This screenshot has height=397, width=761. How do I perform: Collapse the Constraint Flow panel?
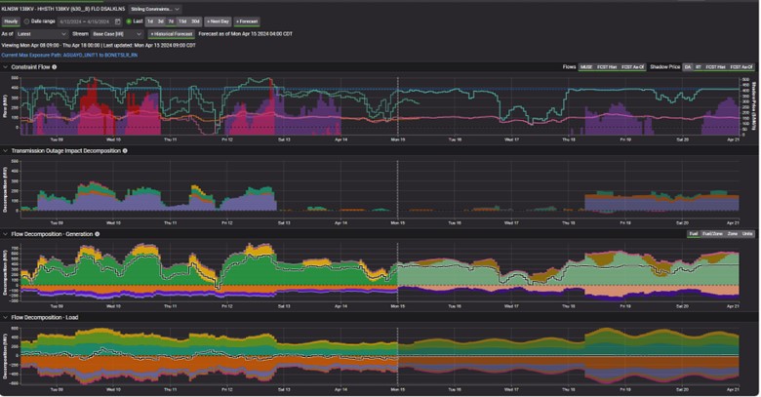tap(5, 67)
